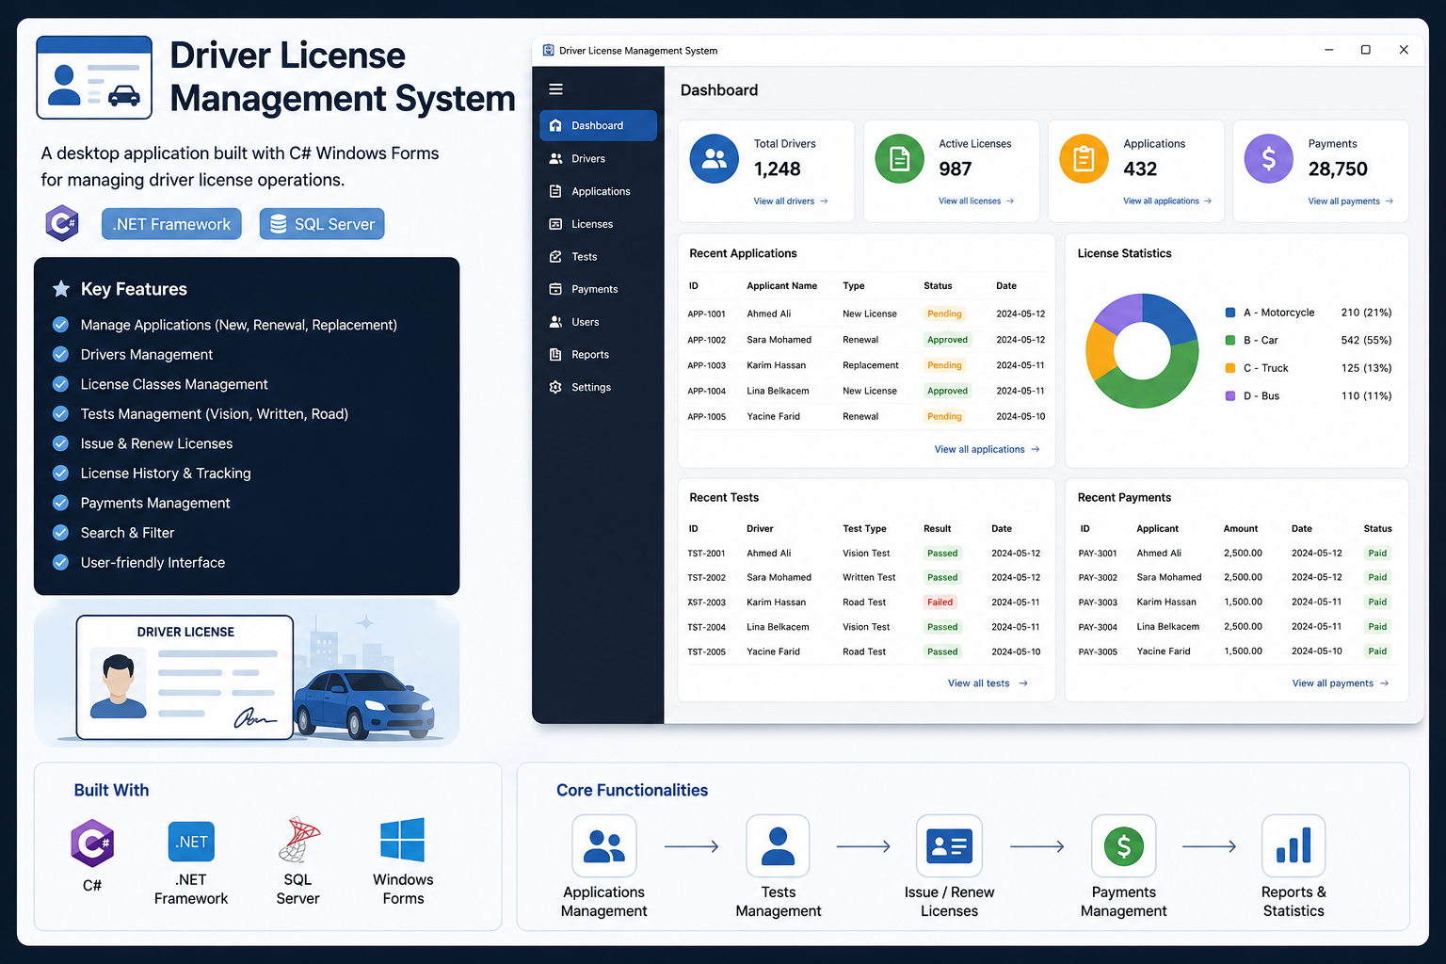Click the Settings gear icon
This screenshot has height=964, width=1446.
point(555,387)
